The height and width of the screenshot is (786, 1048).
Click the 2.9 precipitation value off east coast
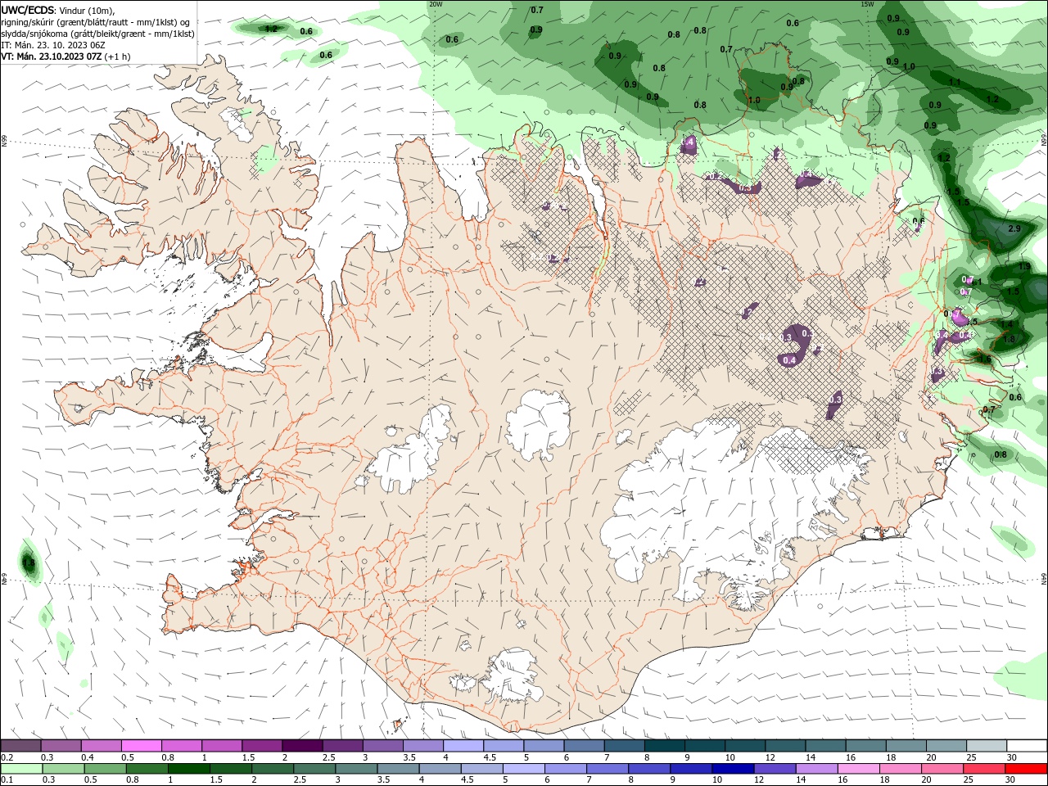coord(1014,228)
